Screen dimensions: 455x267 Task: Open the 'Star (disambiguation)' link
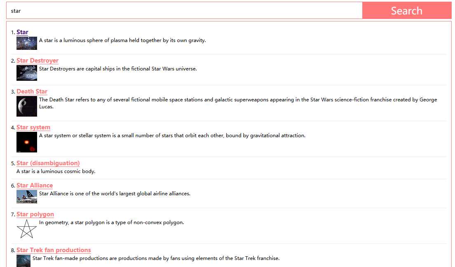(x=48, y=163)
